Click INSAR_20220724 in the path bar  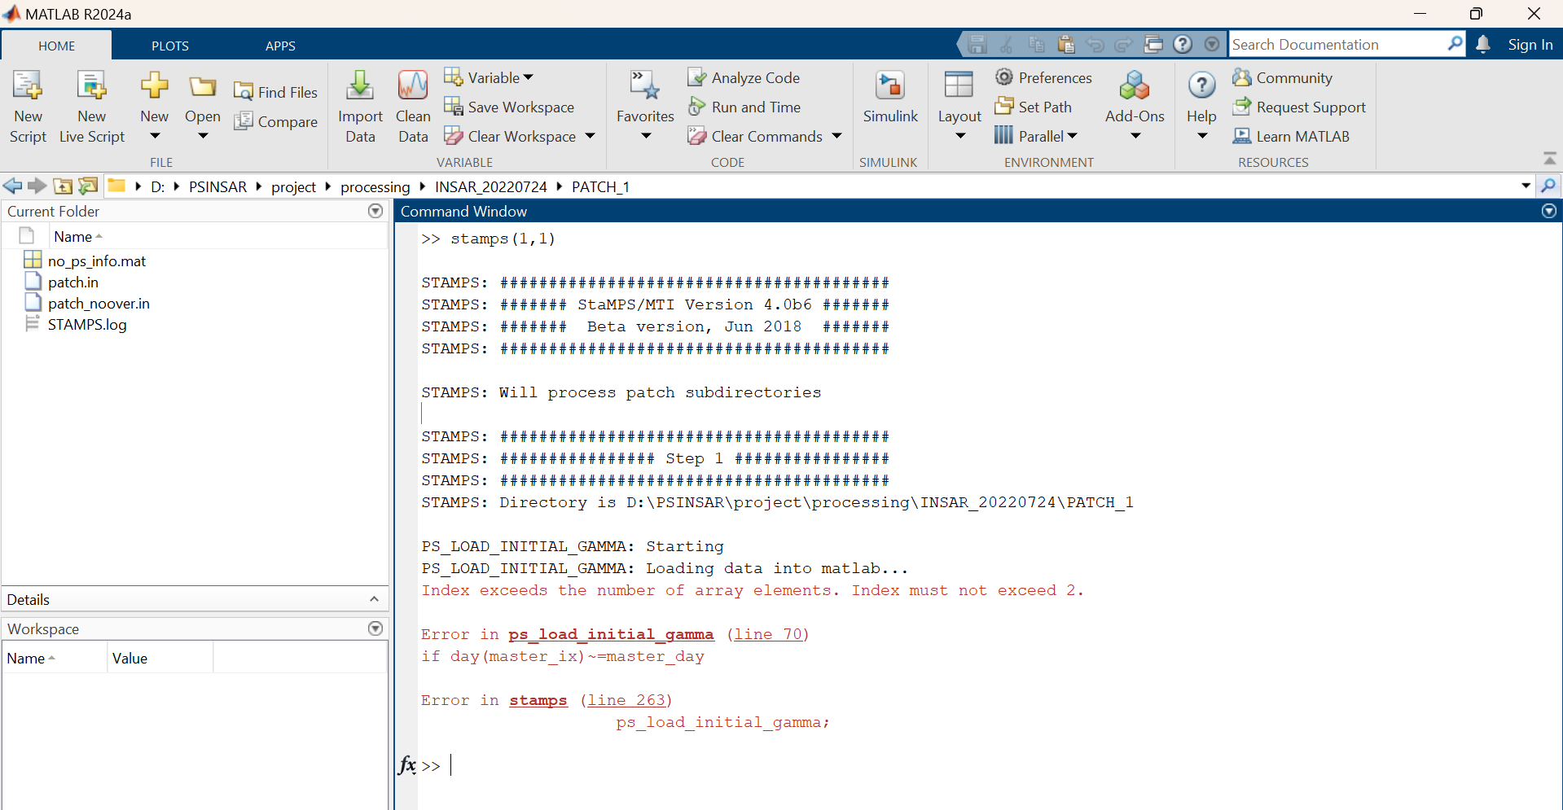click(490, 186)
